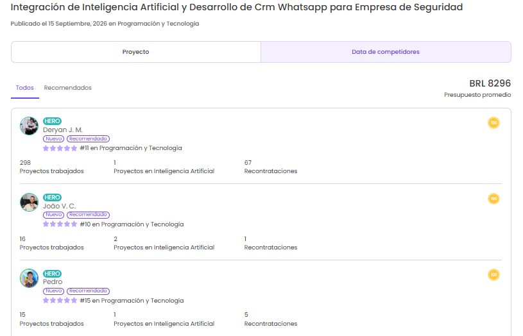Click the Nuevo tag under Deryan J. M.
This screenshot has height=336, width=523.
(x=53, y=139)
